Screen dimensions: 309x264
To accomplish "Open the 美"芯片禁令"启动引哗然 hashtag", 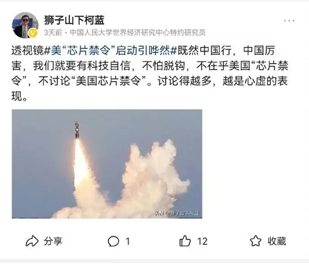I will [110, 50].
